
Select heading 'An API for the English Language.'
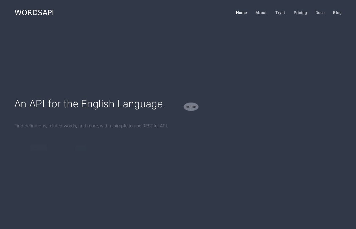90,104
